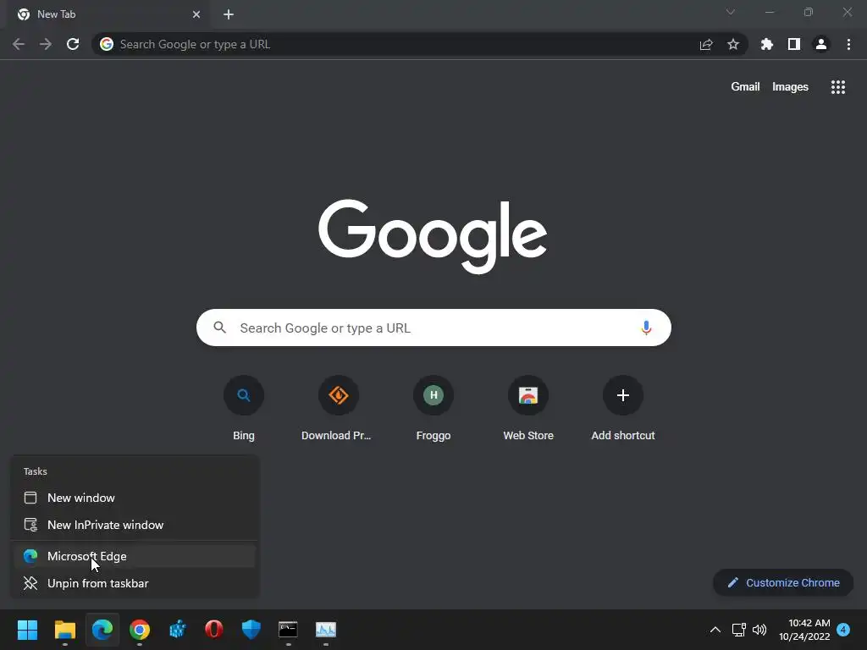Select the New Tab tab
This screenshot has height=650, width=867.
(x=108, y=14)
